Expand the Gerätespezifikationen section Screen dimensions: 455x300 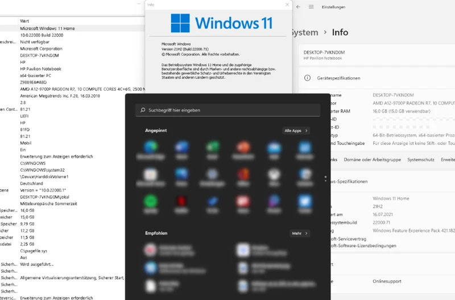[377, 78]
